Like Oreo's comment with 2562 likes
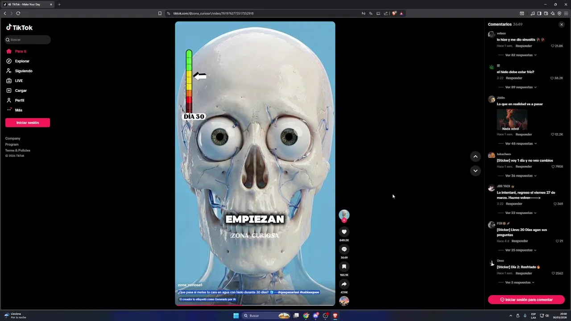The width and height of the screenshot is (571, 321). click(553, 273)
